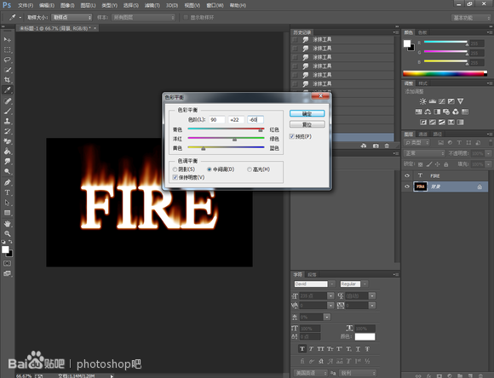Viewport: 494px width, 378px height.
Task: Close the untitled document tab
Action: coord(95,28)
